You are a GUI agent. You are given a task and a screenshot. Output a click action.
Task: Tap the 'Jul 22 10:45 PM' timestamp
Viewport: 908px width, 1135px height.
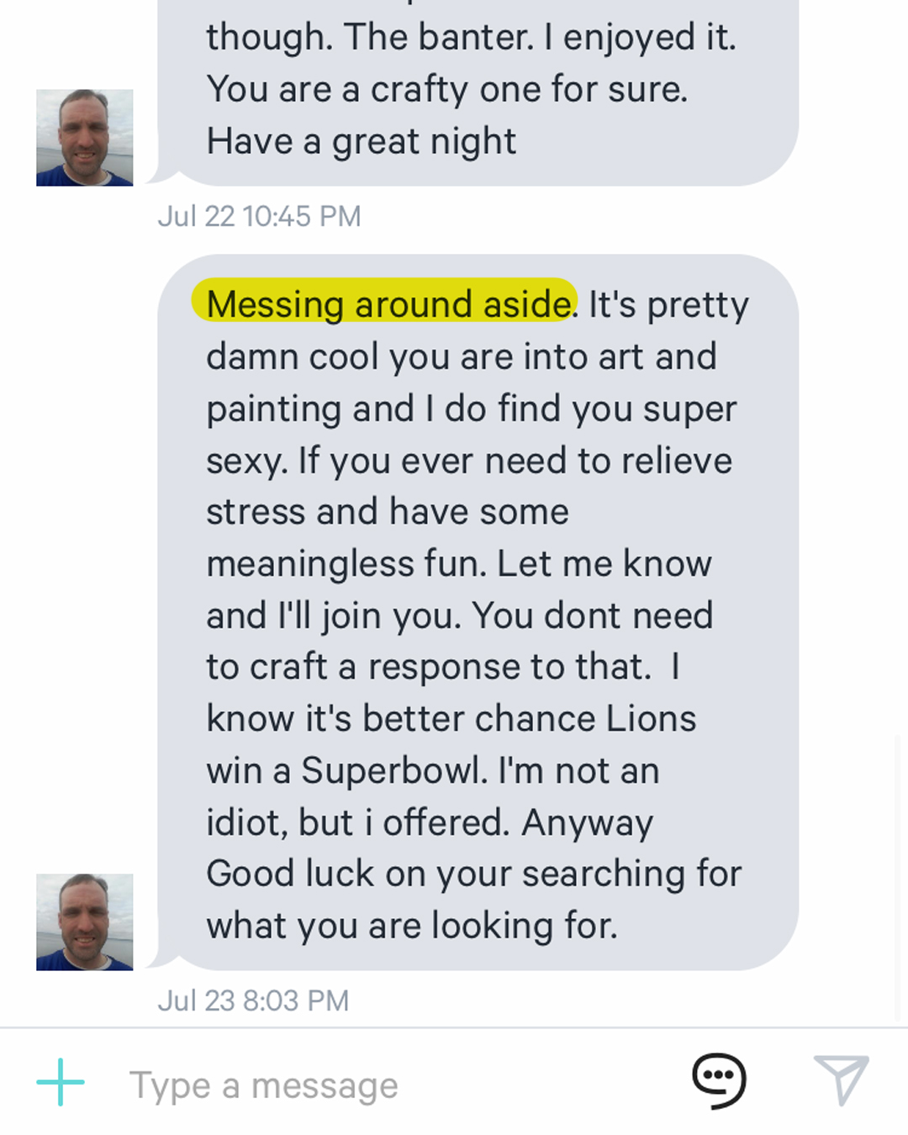[x=259, y=217]
